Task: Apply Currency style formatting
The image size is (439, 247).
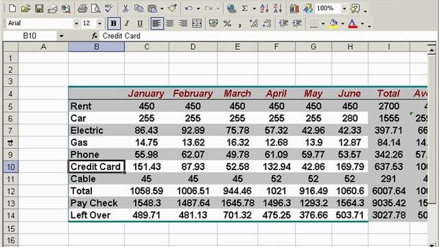Action: pos(213,23)
